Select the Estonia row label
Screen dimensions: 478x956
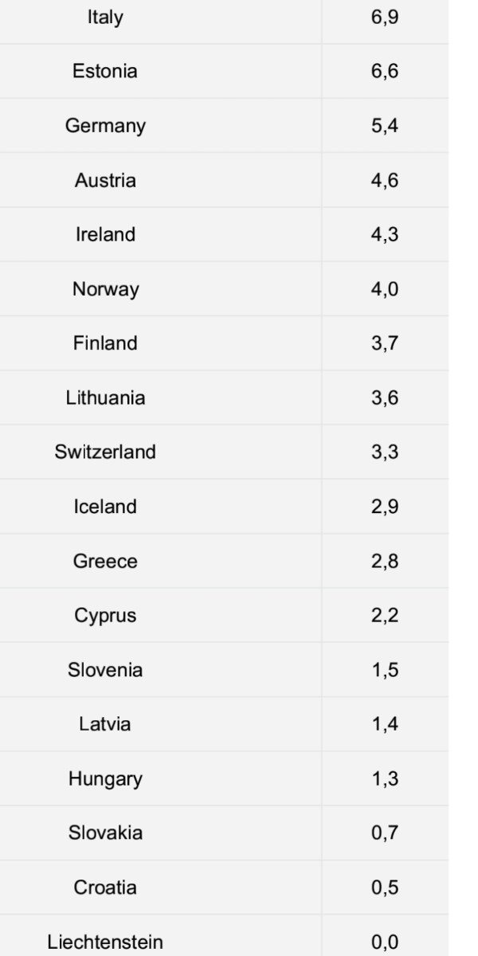pyautogui.click(x=105, y=71)
